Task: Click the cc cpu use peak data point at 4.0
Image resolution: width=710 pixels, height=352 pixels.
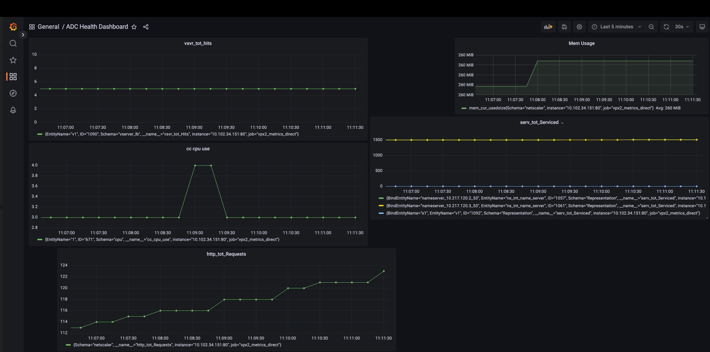Action: 195,166
